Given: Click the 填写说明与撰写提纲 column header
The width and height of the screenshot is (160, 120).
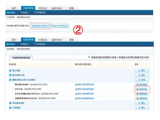Looking at the screenshot, I should pos(83,64).
